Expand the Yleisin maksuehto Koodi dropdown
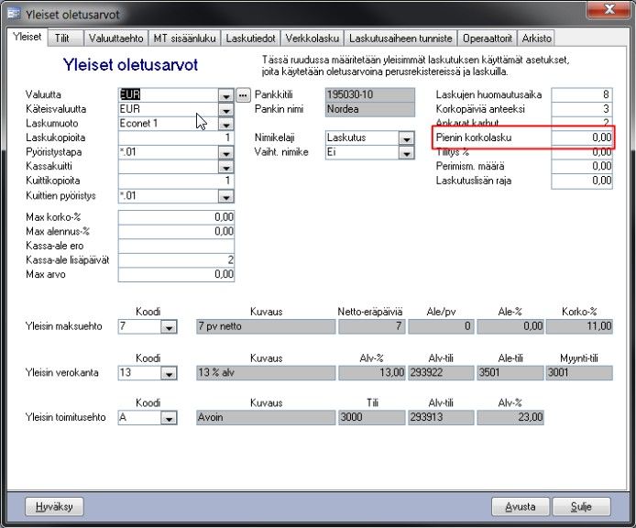636x528 pixels. 169,326
